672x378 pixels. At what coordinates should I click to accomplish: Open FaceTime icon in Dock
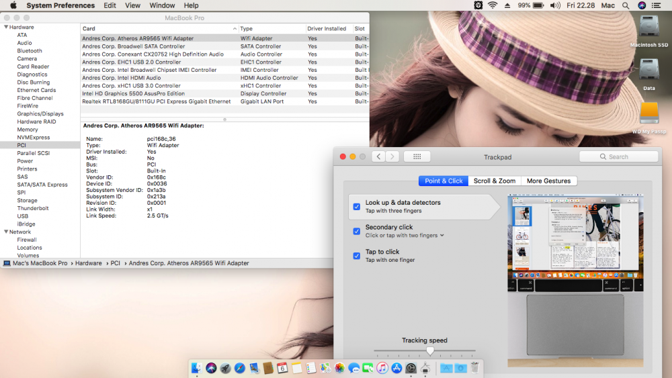368,368
